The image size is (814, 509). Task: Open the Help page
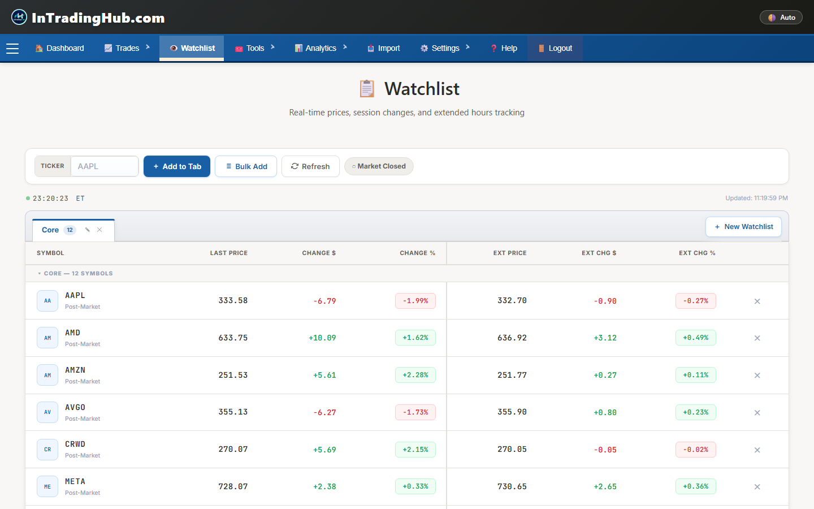click(504, 48)
